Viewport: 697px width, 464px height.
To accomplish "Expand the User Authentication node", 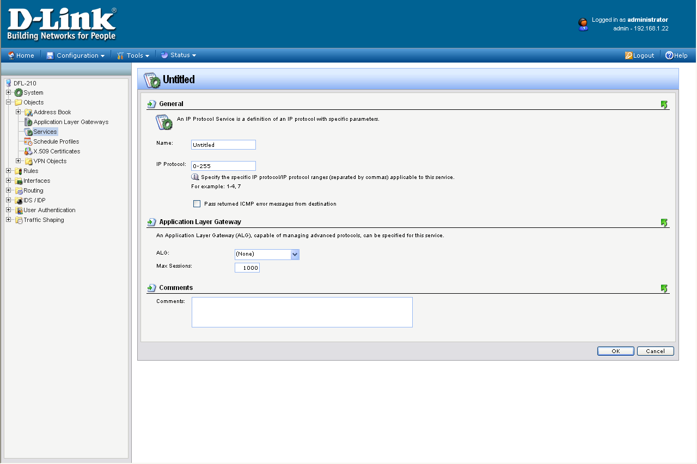I will click(x=9, y=210).
